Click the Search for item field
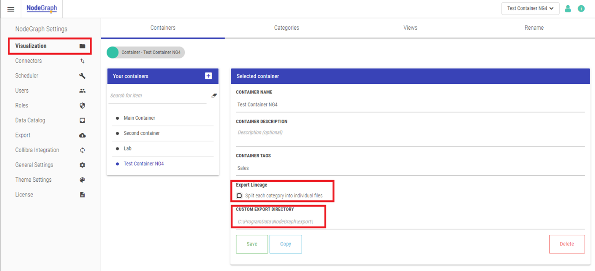 (158, 96)
